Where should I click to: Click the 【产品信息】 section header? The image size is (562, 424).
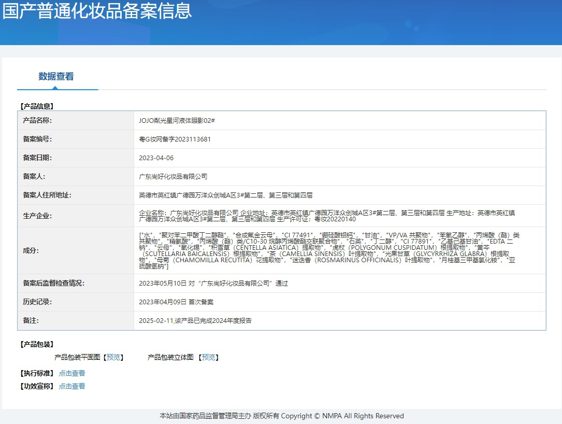(37, 106)
